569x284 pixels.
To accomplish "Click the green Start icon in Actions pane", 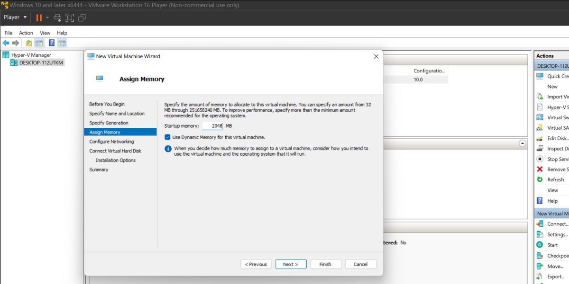I will pos(540,245).
